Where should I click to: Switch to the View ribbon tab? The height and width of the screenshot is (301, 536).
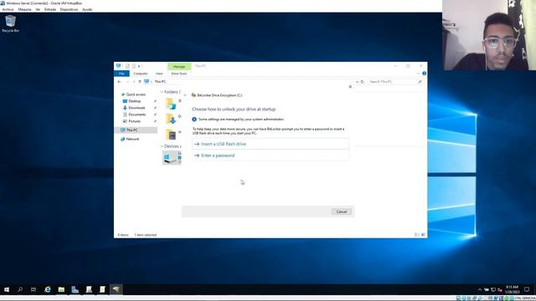(x=159, y=74)
